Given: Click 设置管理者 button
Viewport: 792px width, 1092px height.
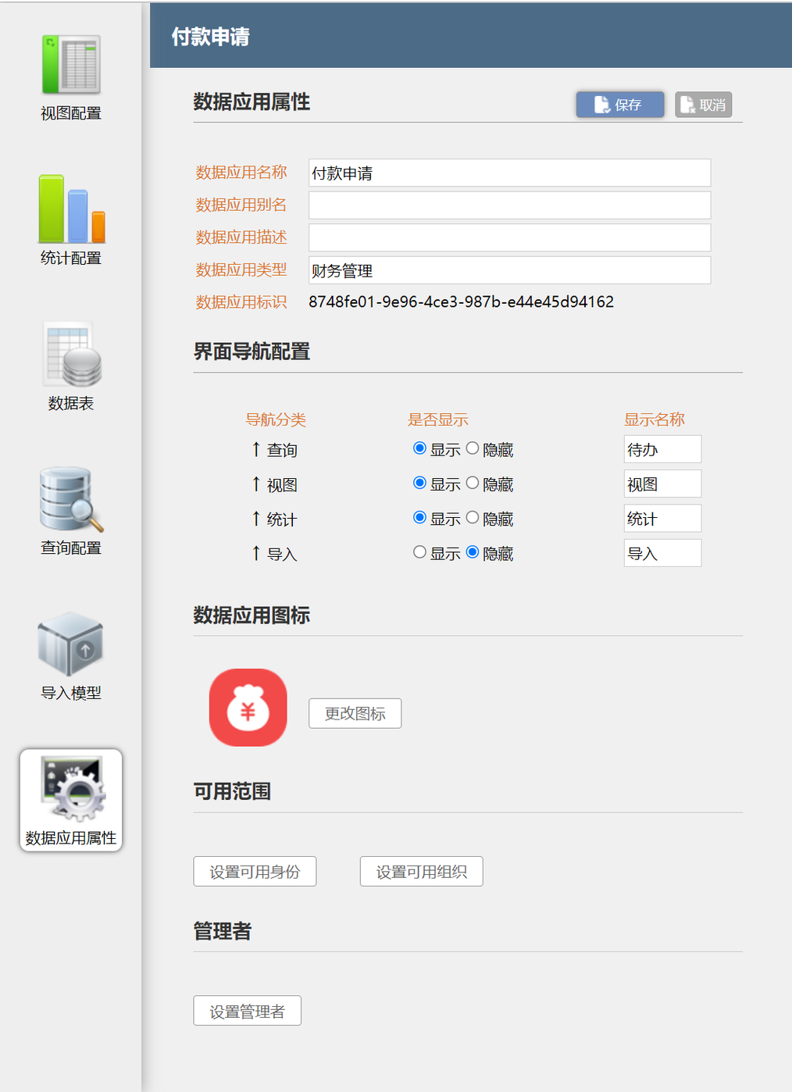Looking at the screenshot, I should pos(247,1011).
